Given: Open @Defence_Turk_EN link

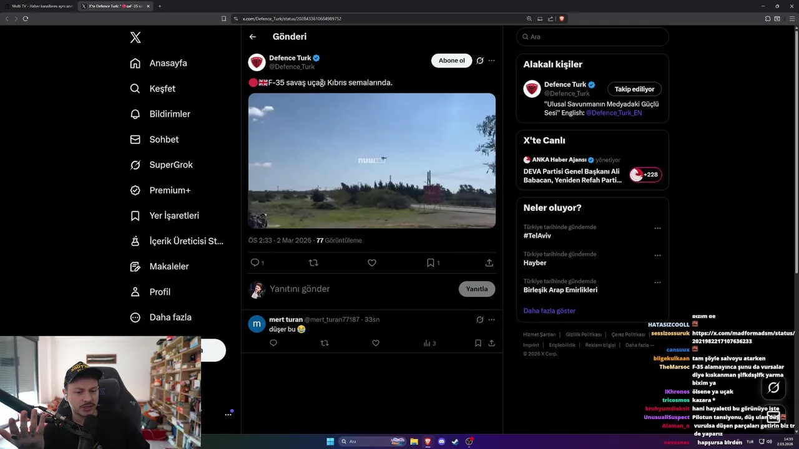Looking at the screenshot, I should [x=614, y=113].
